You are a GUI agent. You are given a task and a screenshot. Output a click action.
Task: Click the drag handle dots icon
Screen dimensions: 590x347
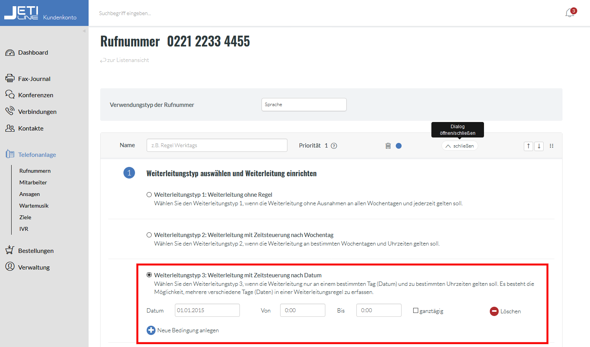click(552, 146)
